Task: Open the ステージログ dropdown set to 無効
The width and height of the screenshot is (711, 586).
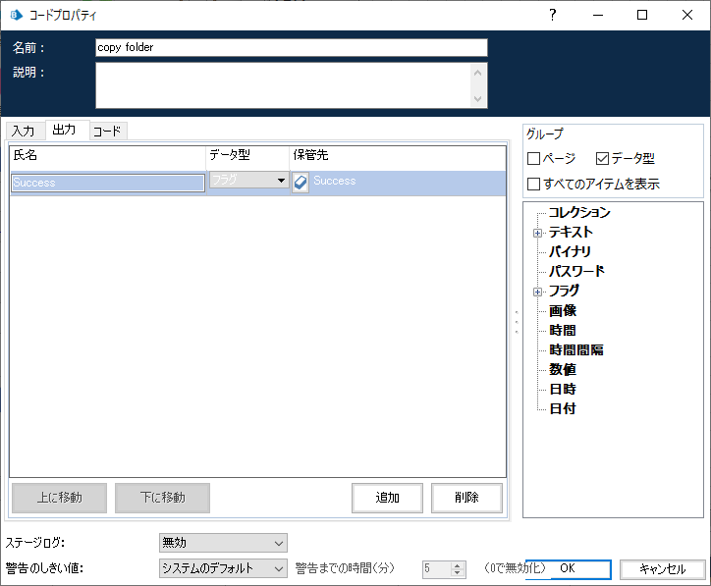Action: click(223, 543)
